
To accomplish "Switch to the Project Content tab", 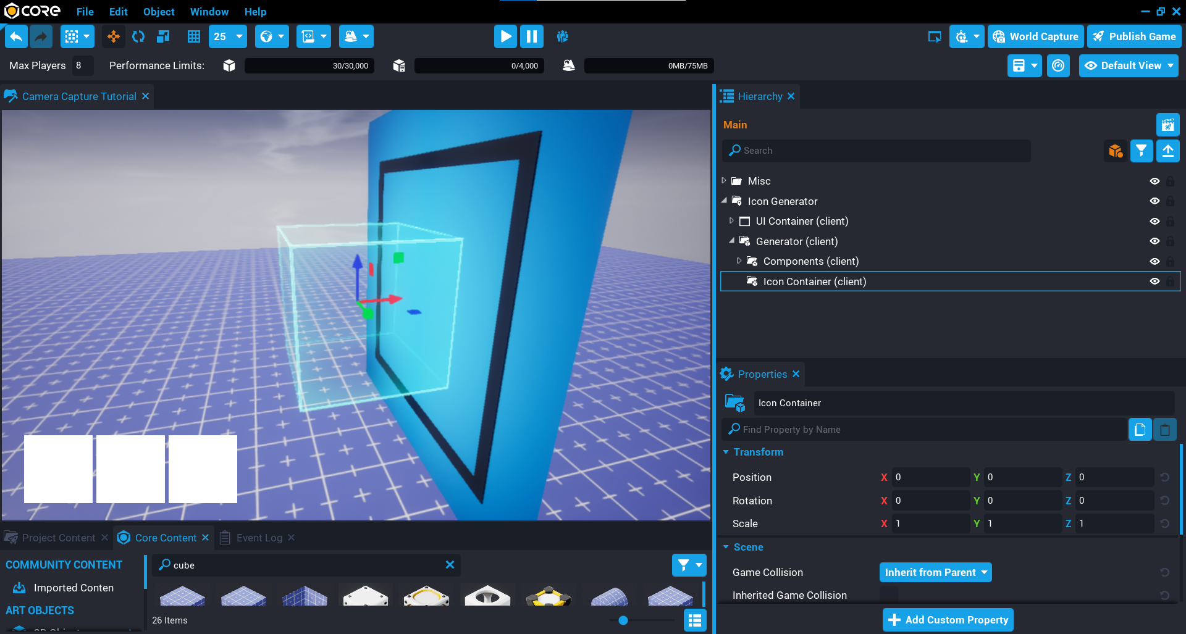I will (x=58, y=538).
